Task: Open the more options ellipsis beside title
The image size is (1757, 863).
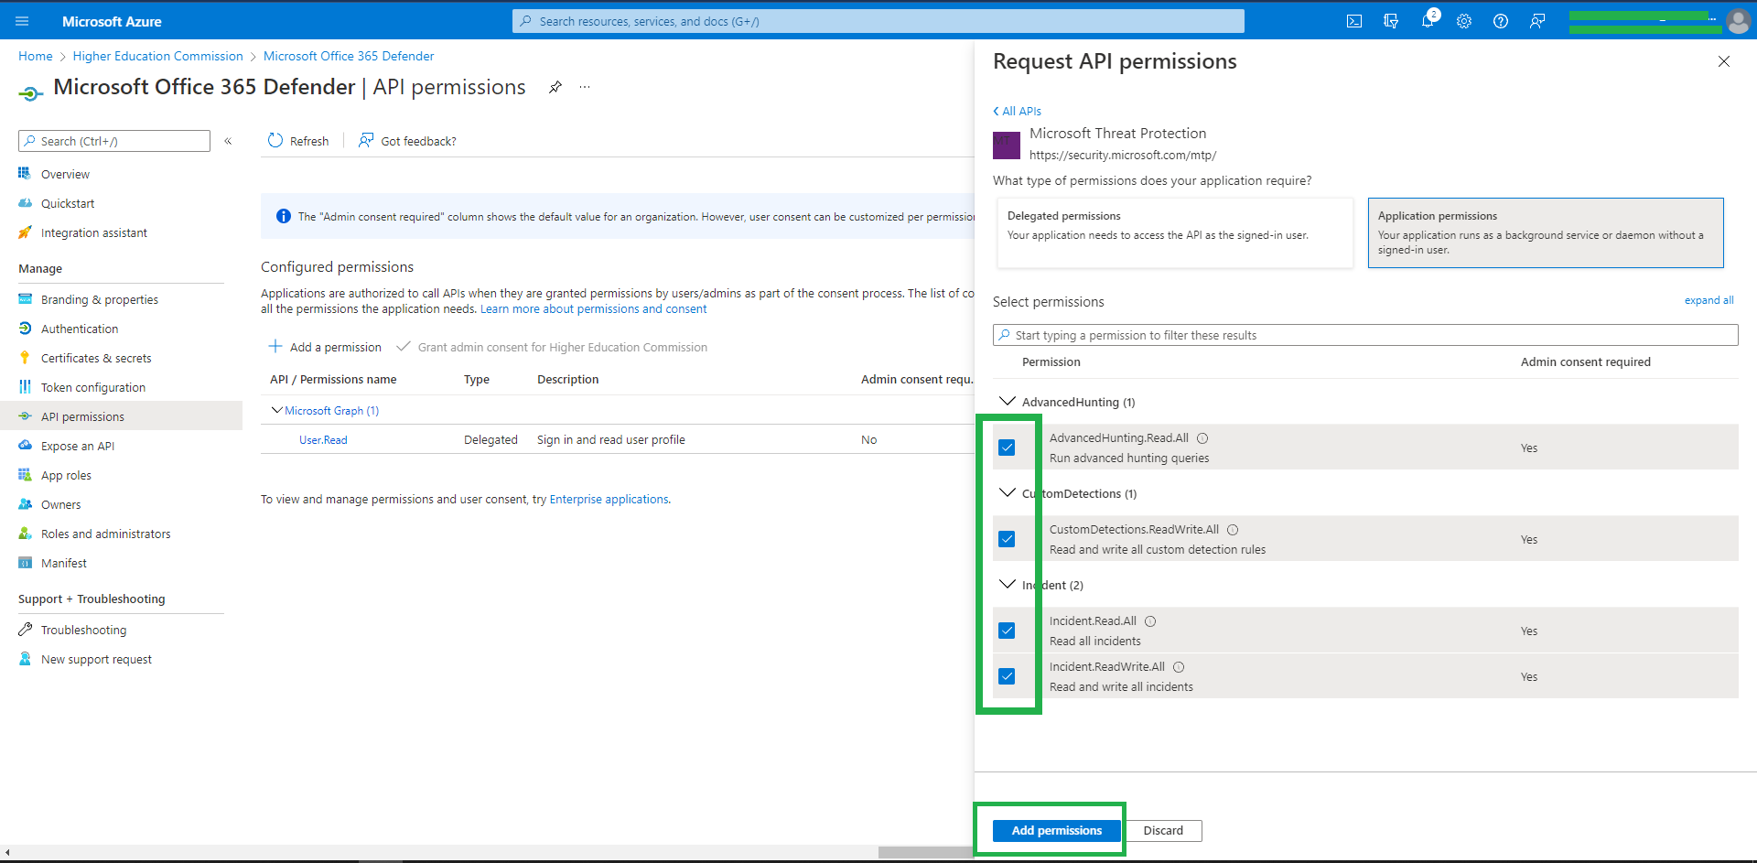Action: click(x=585, y=87)
